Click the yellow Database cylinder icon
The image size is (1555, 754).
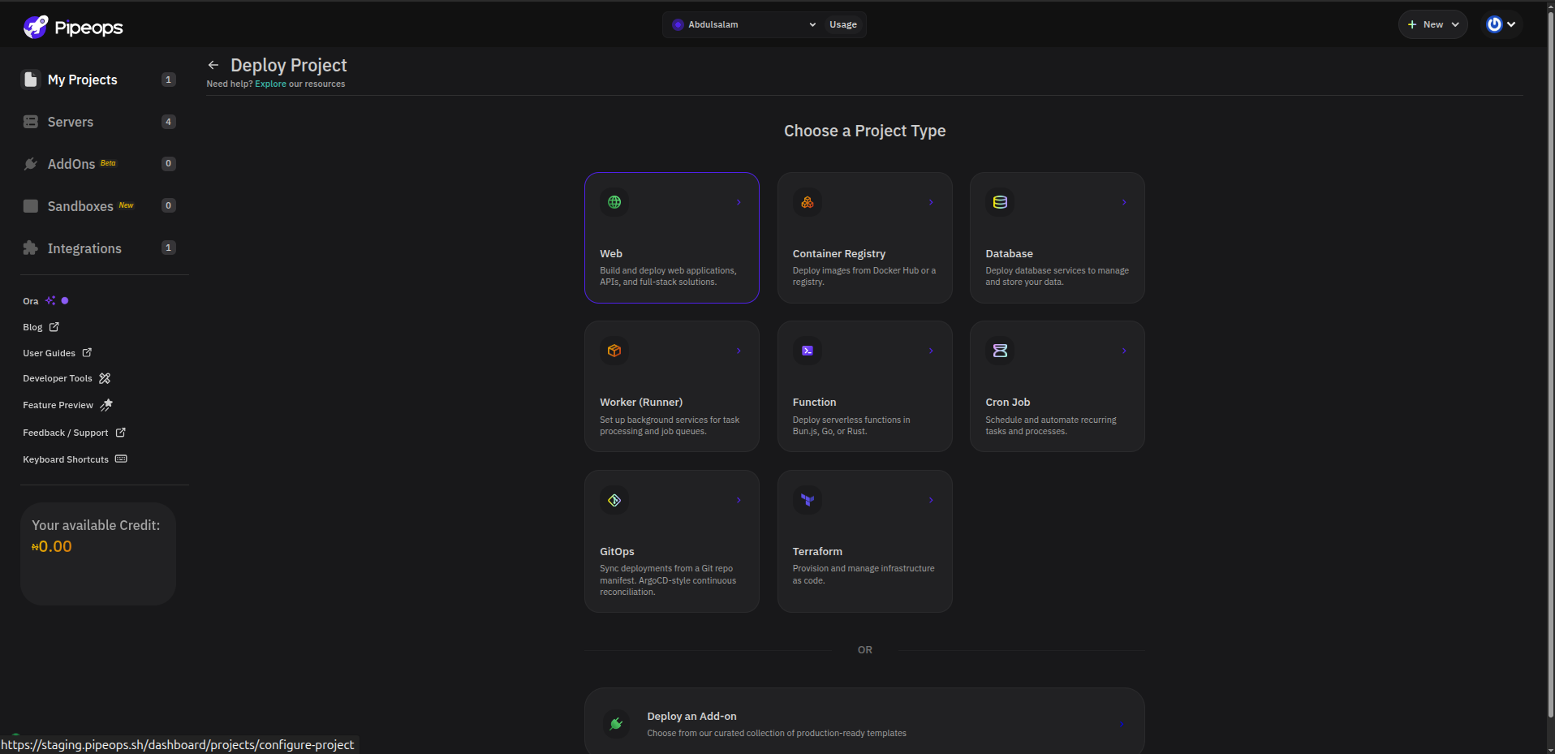(1000, 202)
